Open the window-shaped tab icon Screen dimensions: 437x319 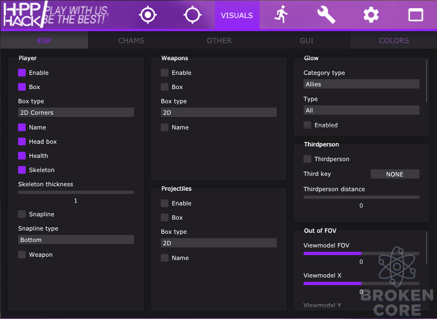pos(416,15)
